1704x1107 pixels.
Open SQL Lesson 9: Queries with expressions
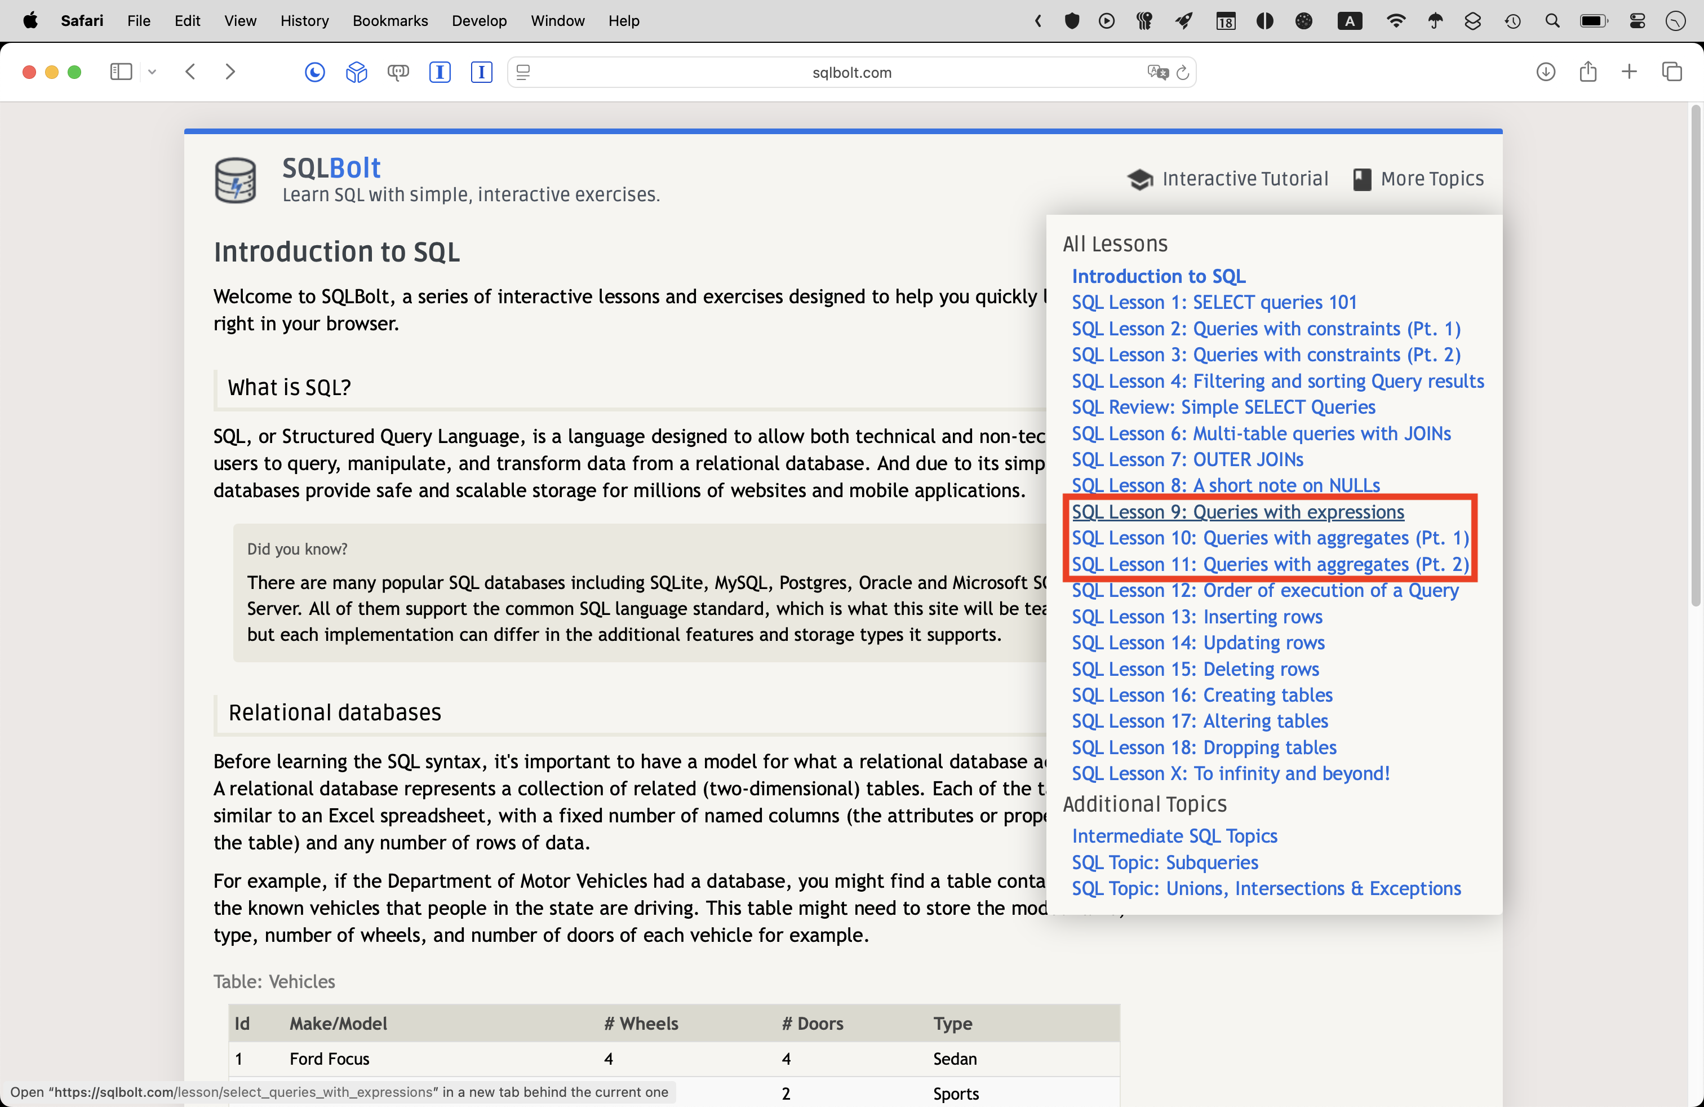pyautogui.click(x=1237, y=511)
